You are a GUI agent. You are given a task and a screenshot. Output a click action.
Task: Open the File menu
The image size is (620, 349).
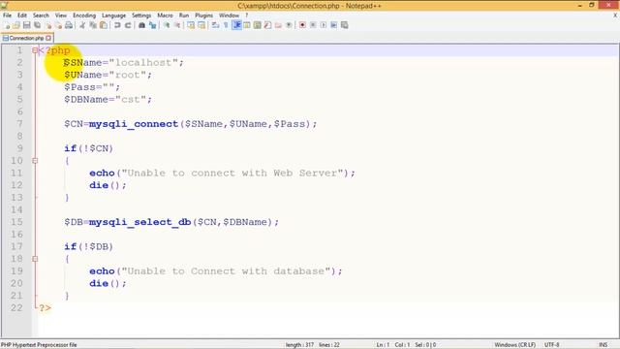7,16
